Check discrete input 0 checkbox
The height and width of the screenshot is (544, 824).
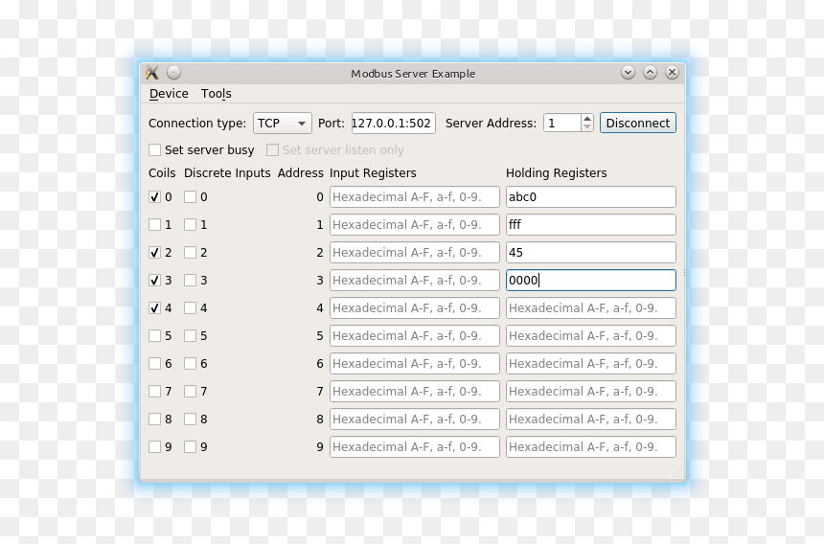point(191,197)
